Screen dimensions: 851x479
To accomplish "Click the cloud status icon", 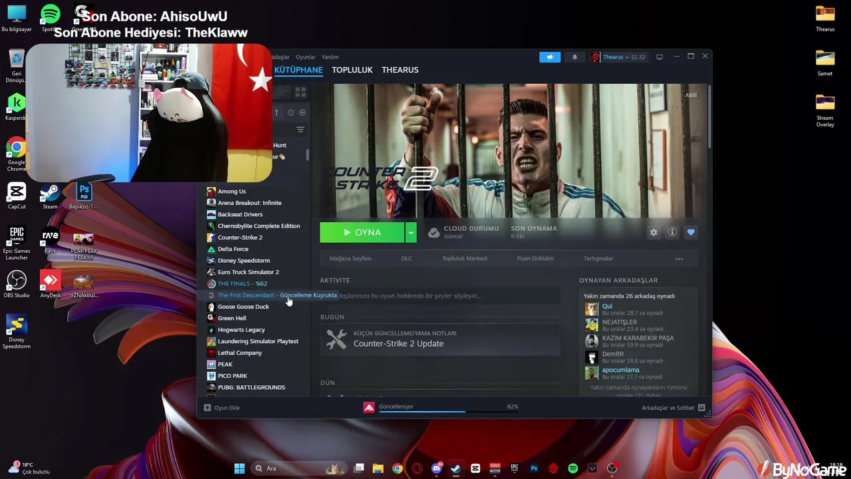I will coord(433,232).
